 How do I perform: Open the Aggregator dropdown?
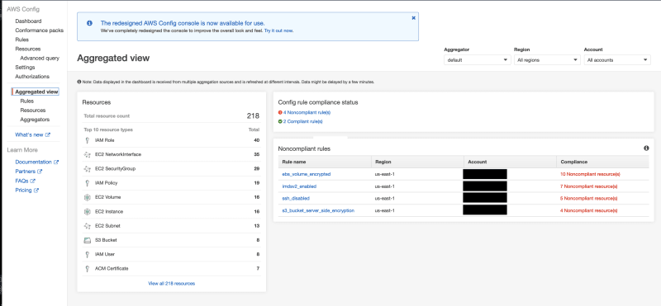tap(478, 60)
